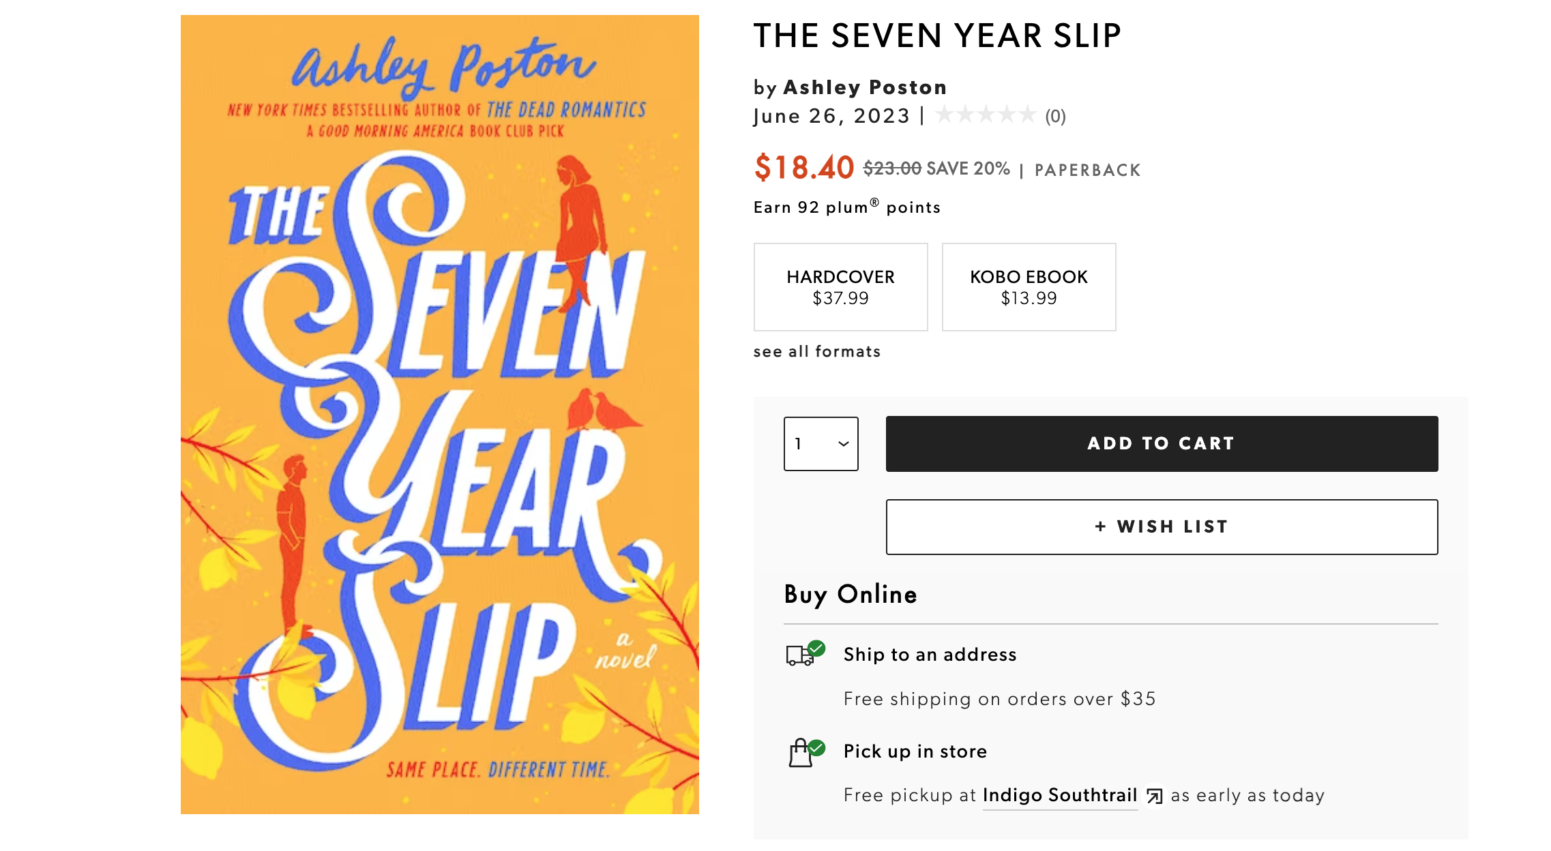
Task: Switch to the Kobo eBook format
Action: tap(1029, 287)
